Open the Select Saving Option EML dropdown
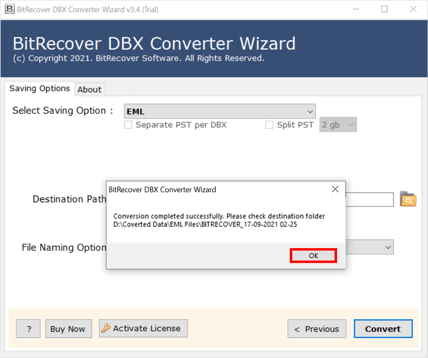The image size is (428, 358). pos(220,111)
